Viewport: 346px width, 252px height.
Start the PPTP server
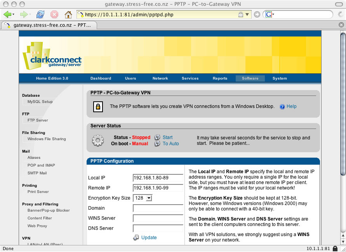click(x=167, y=137)
